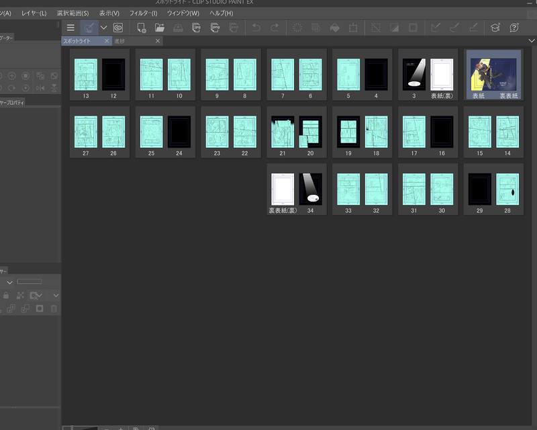The width and height of the screenshot is (537, 430).
Task: Click Clear outside selection icon
Action: (x=315, y=28)
